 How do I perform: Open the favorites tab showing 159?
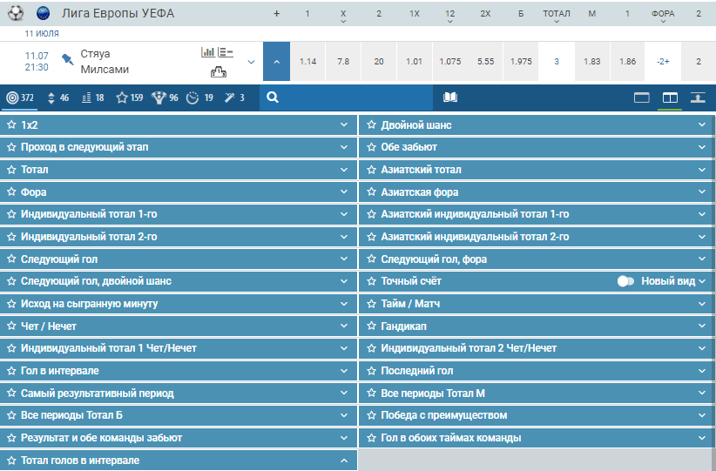[129, 98]
